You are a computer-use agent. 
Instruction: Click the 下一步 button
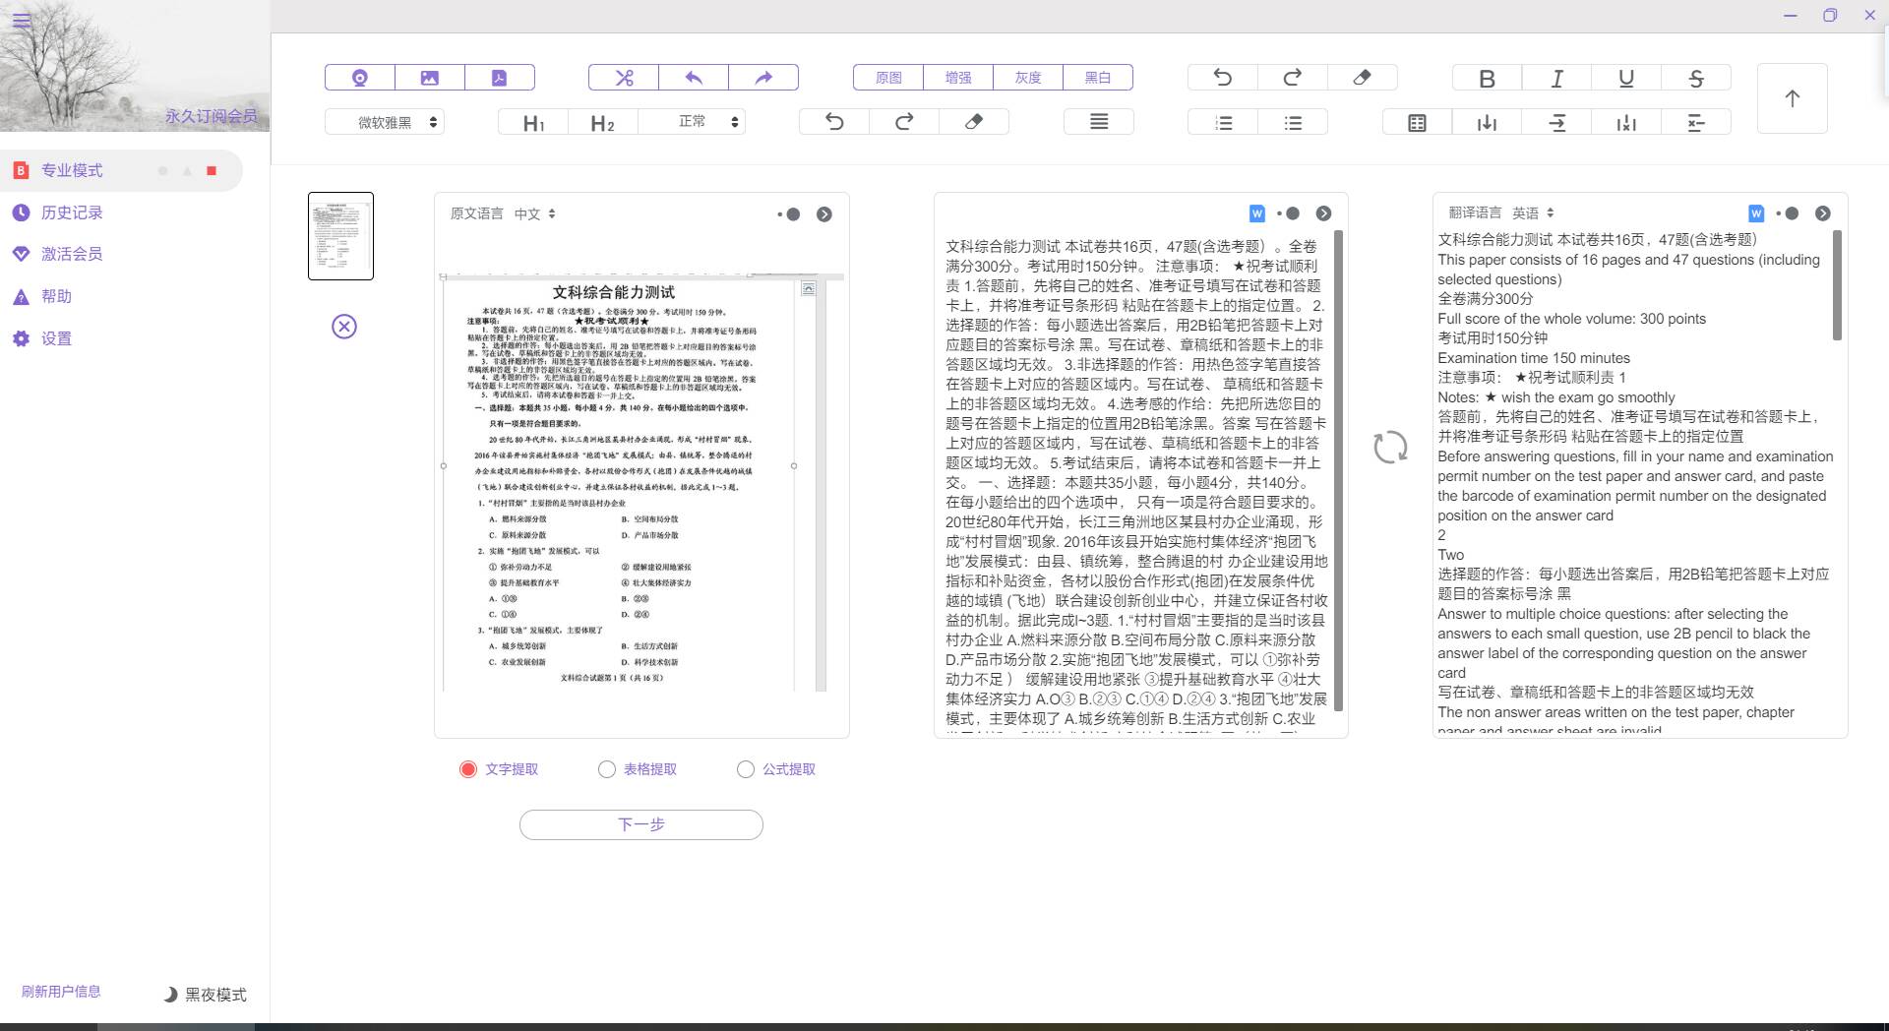(x=640, y=824)
